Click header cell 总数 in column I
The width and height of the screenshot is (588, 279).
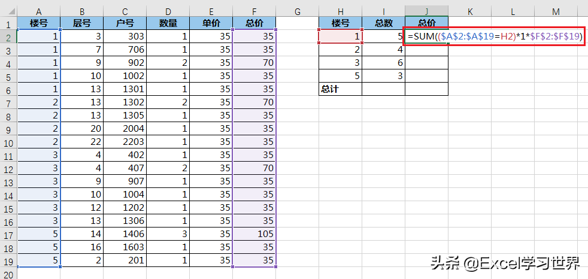click(x=384, y=23)
